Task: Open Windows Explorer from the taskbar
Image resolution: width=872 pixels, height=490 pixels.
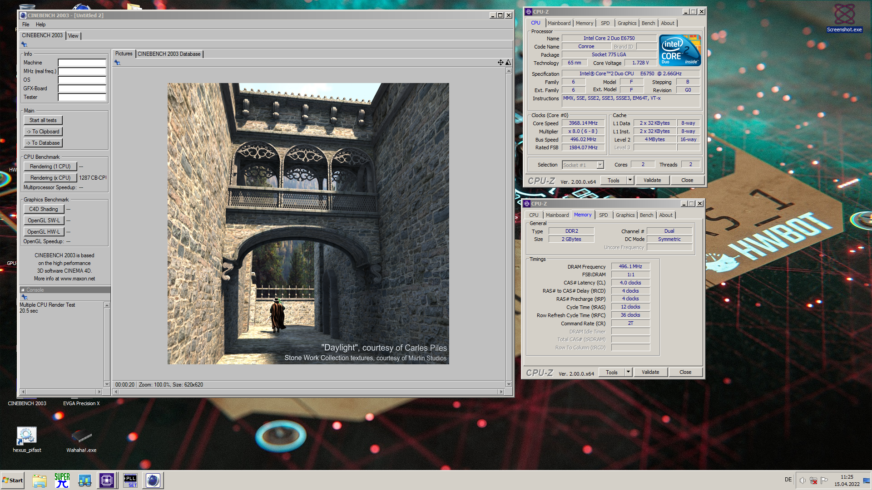Action: (x=40, y=480)
